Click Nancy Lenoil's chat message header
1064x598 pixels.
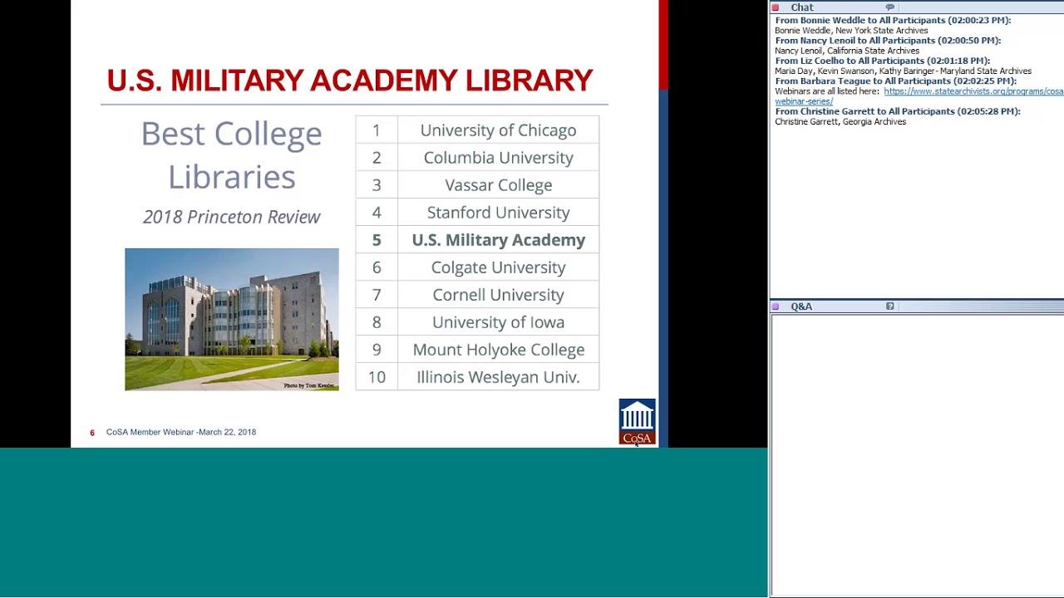(x=888, y=41)
